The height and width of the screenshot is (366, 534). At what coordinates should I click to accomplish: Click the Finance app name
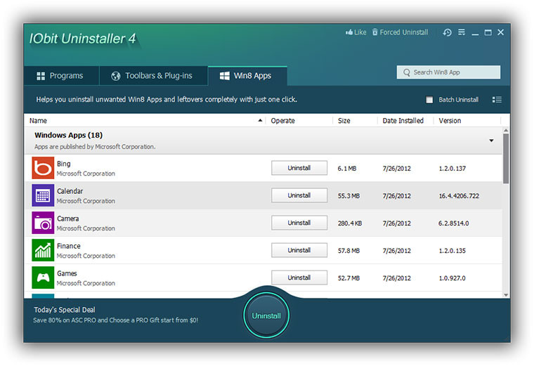[x=69, y=246]
